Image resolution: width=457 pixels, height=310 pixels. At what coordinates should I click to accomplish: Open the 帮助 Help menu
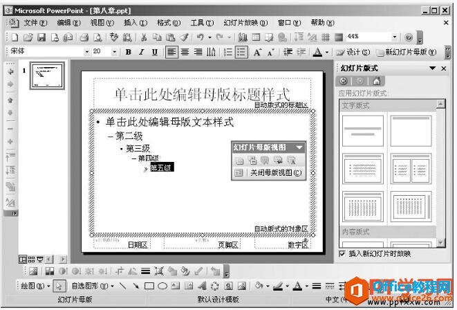[322, 23]
